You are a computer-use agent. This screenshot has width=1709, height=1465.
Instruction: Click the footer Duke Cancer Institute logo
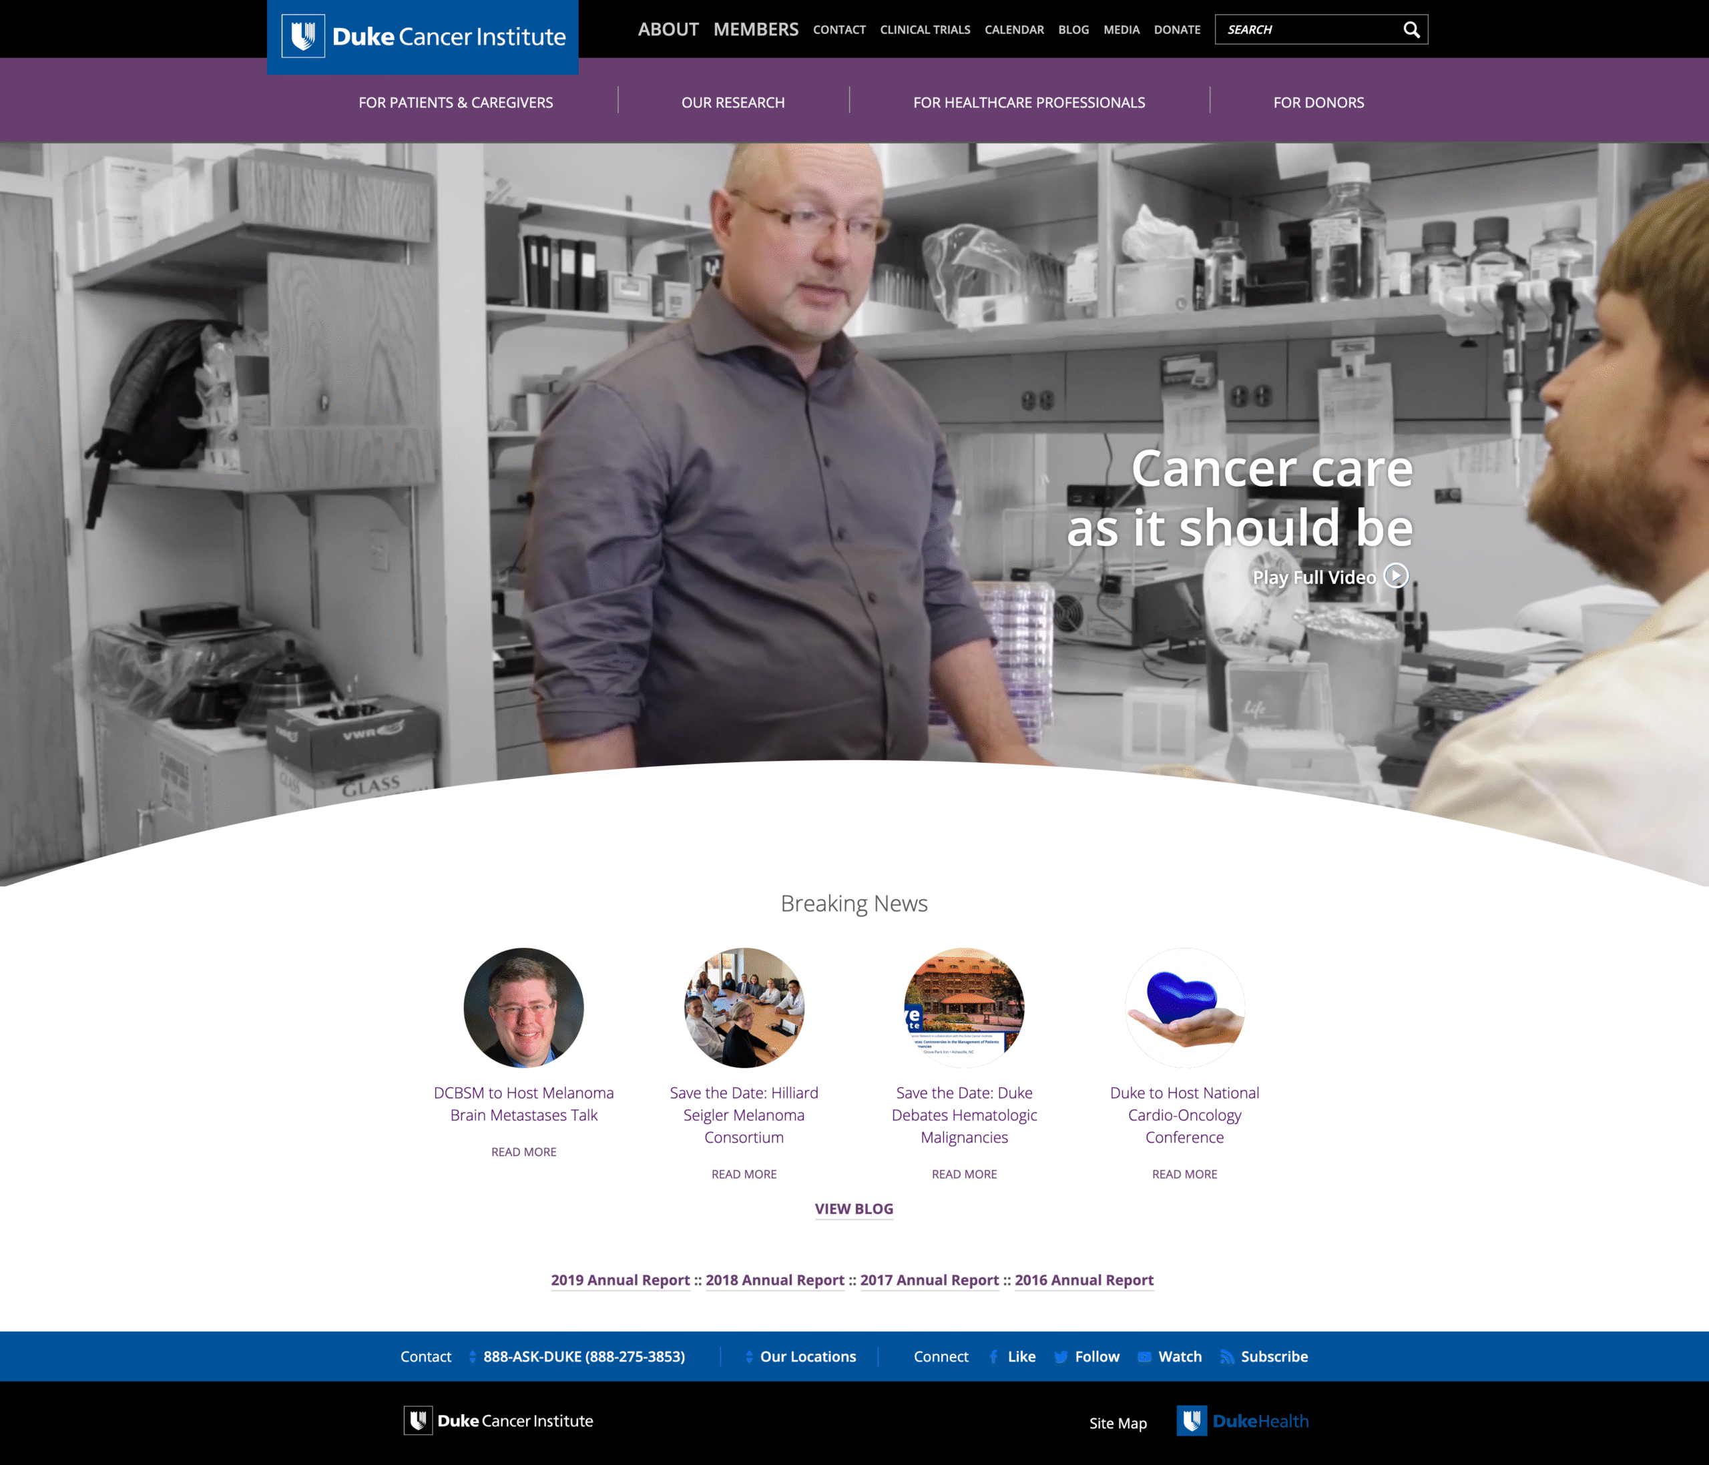point(498,1420)
